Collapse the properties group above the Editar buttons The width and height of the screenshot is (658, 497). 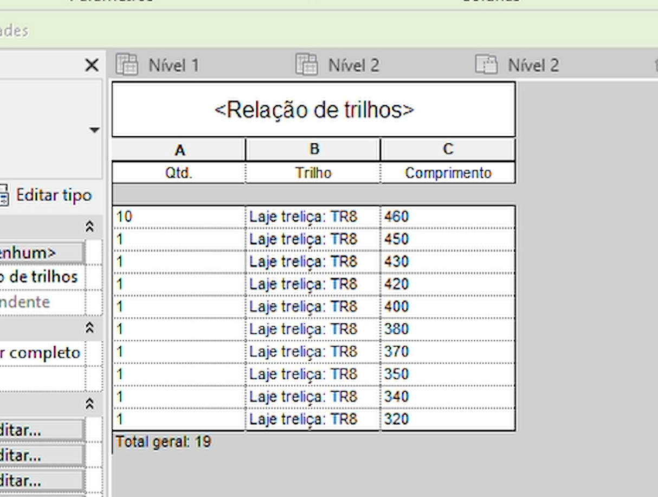pyautogui.click(x=90, y=404)
